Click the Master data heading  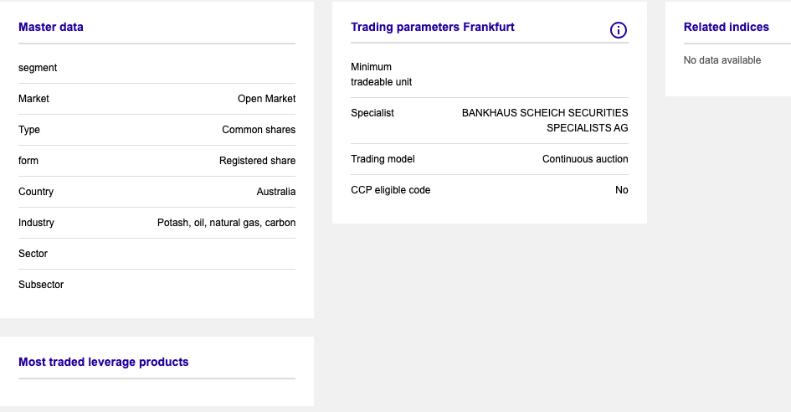tap(51, 27)
